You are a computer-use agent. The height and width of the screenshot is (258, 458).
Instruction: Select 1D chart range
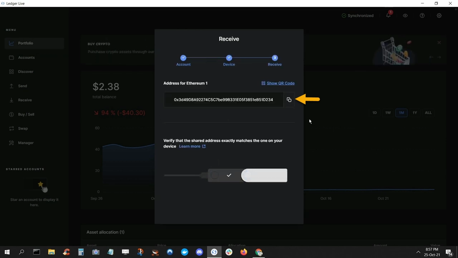375,113
